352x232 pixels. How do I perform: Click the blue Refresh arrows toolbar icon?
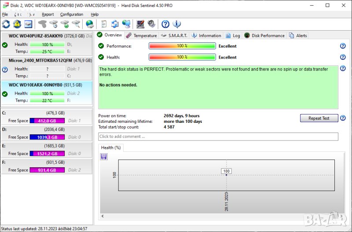(x=6, y=24)
